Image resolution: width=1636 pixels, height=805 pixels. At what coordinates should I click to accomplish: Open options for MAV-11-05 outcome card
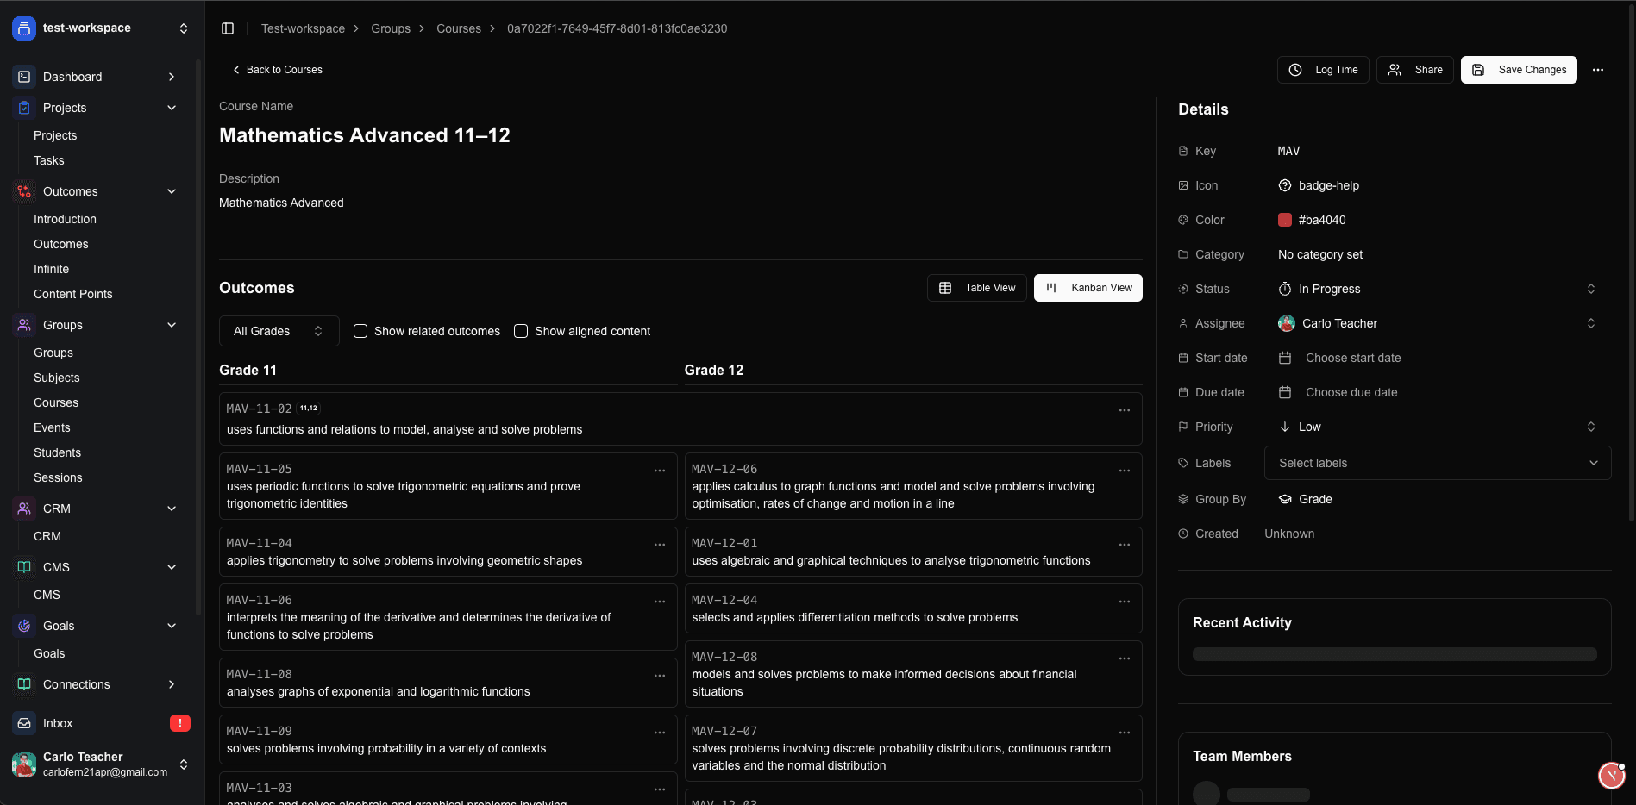(660, 471)
